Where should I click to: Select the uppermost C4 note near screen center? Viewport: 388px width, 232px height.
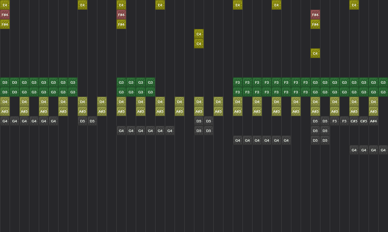[199, 34]
